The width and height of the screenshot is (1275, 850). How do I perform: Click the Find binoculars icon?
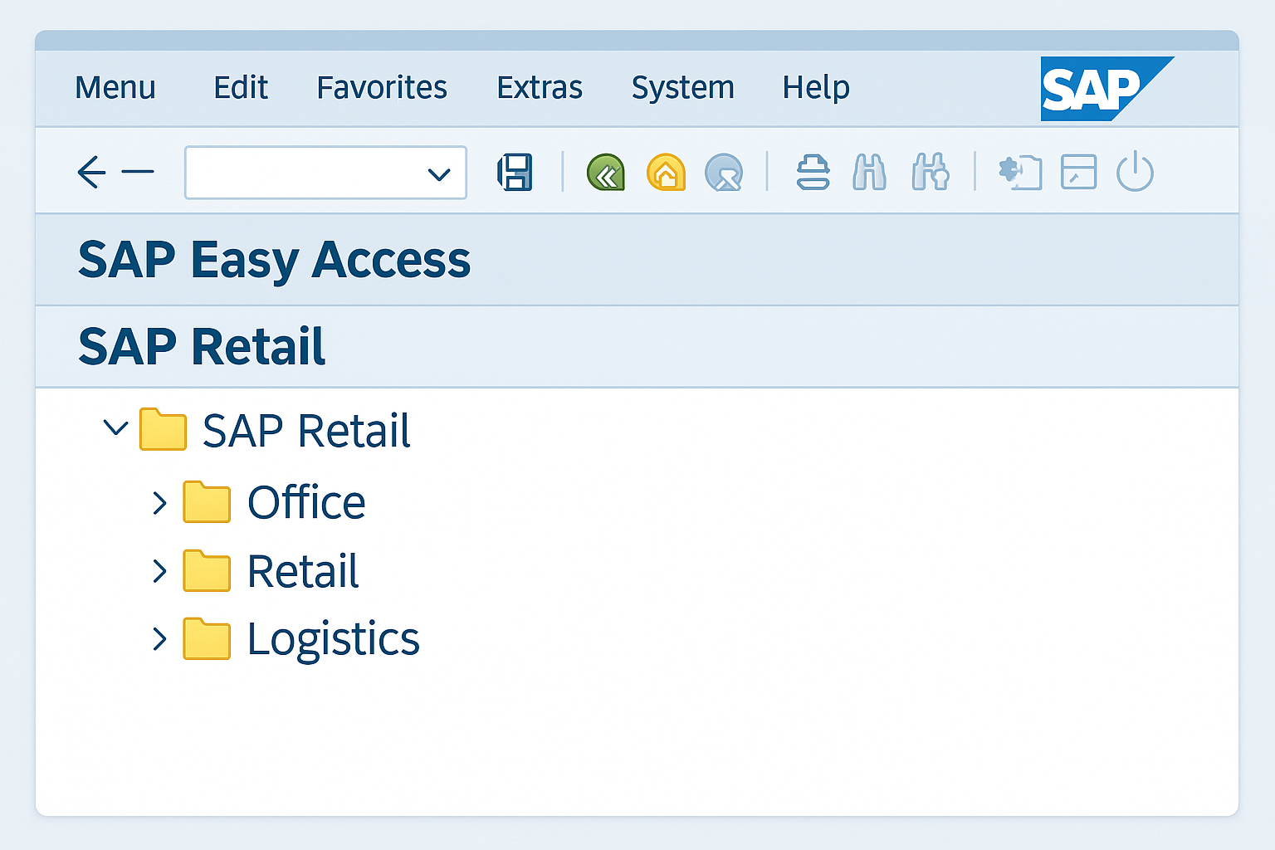pyautogui.click(x=869, y=173)
